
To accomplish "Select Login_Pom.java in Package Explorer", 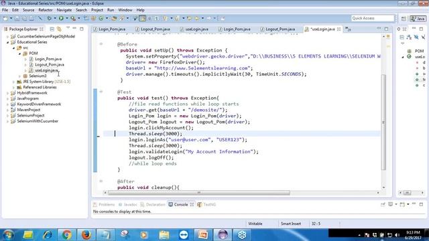I will tap(48, 59).
